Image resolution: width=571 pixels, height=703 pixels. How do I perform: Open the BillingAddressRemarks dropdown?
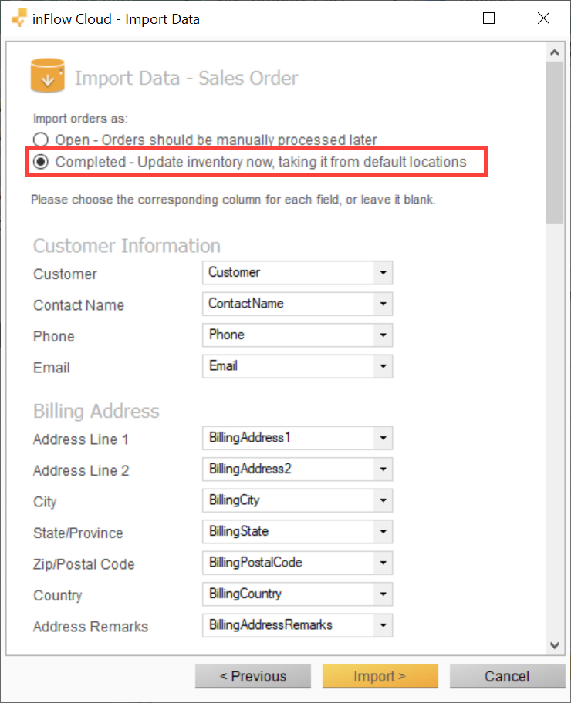pyautogui.click(x=383, y=625)
